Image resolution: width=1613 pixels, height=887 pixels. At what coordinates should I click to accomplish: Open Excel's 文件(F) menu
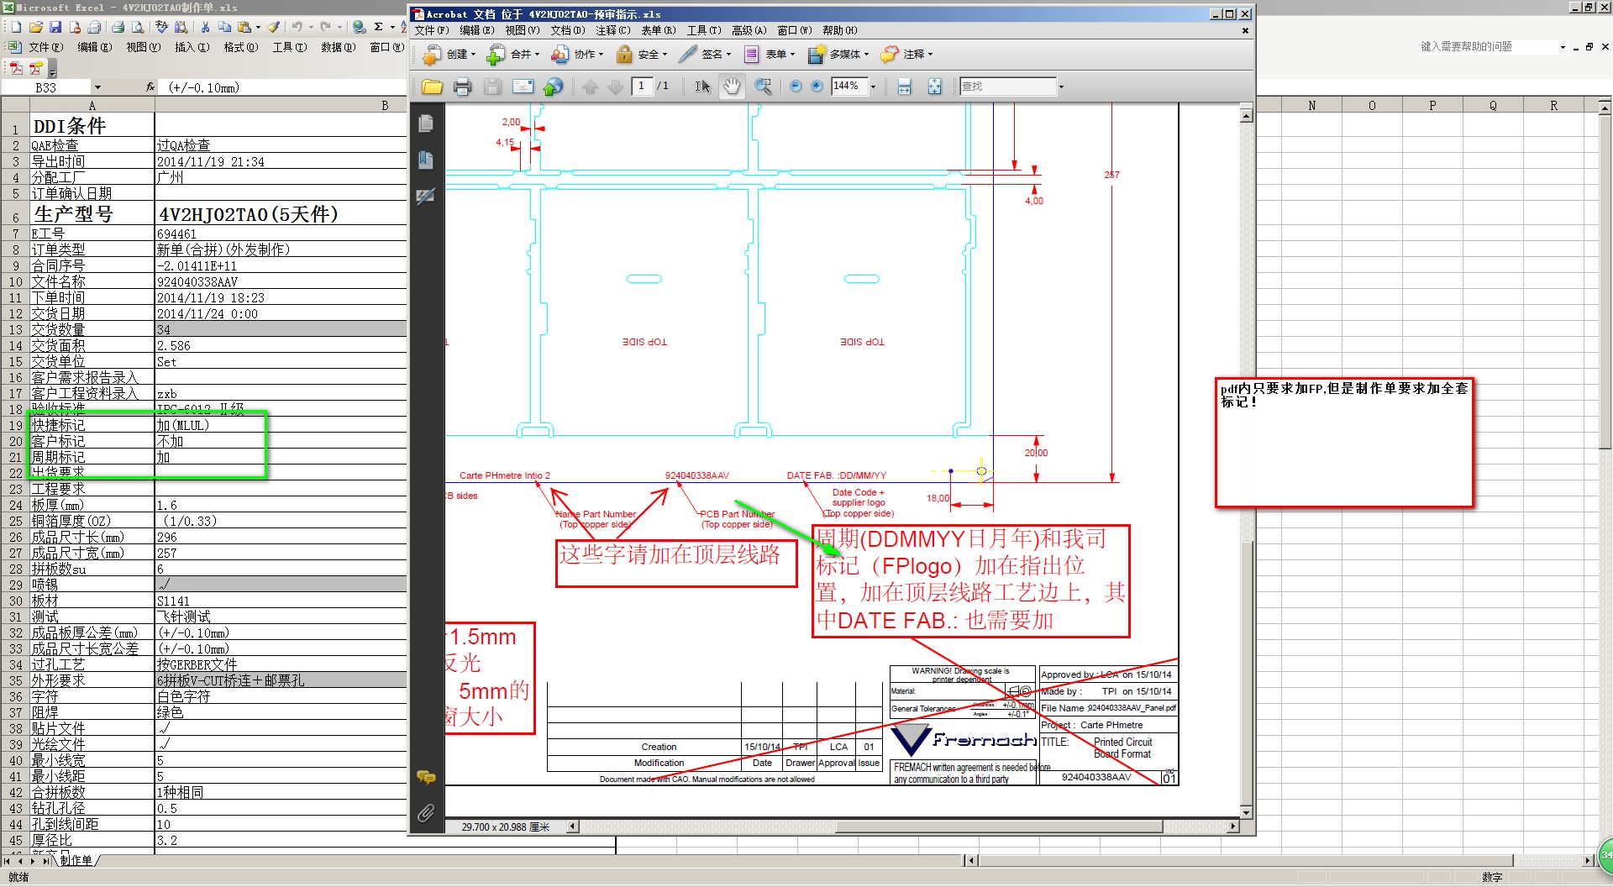(45, 47)
